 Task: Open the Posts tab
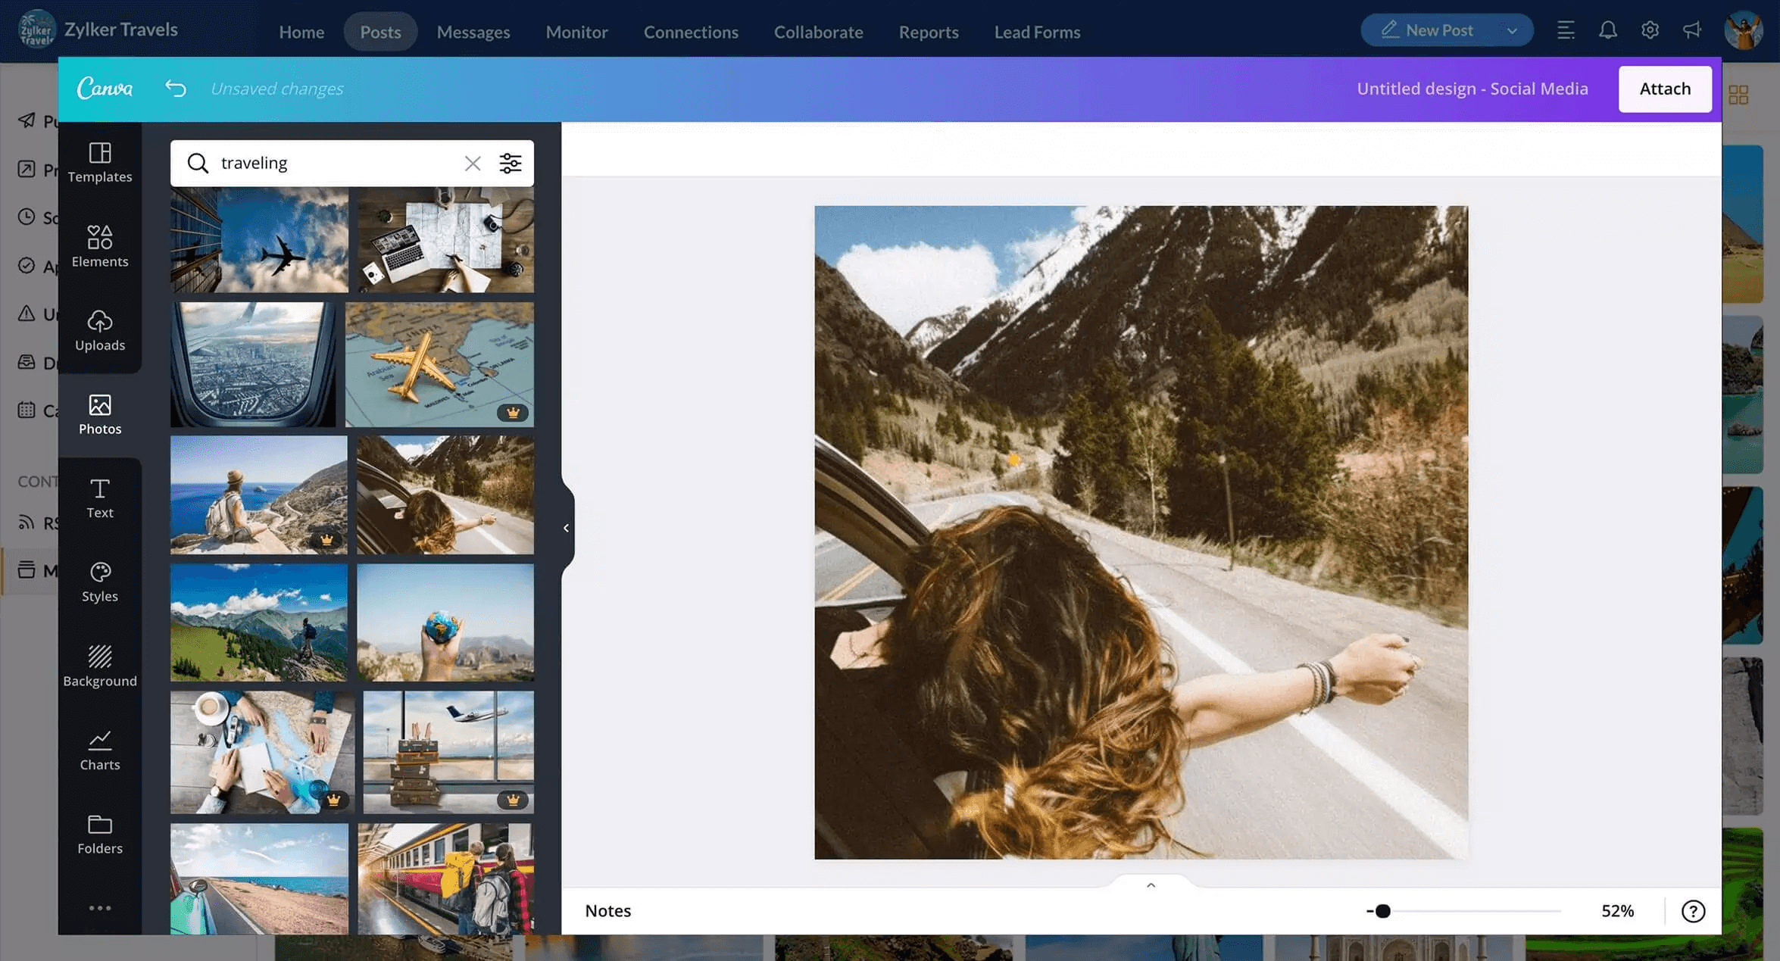(380, 31)
